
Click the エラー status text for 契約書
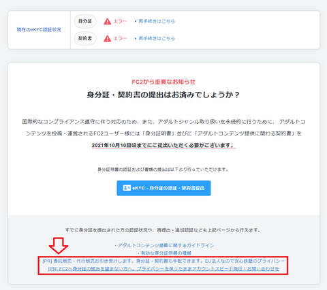click(120, 38)
